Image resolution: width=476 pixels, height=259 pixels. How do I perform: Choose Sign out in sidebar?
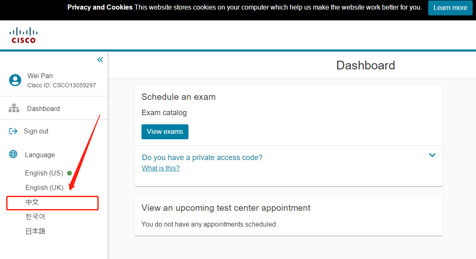36,131
